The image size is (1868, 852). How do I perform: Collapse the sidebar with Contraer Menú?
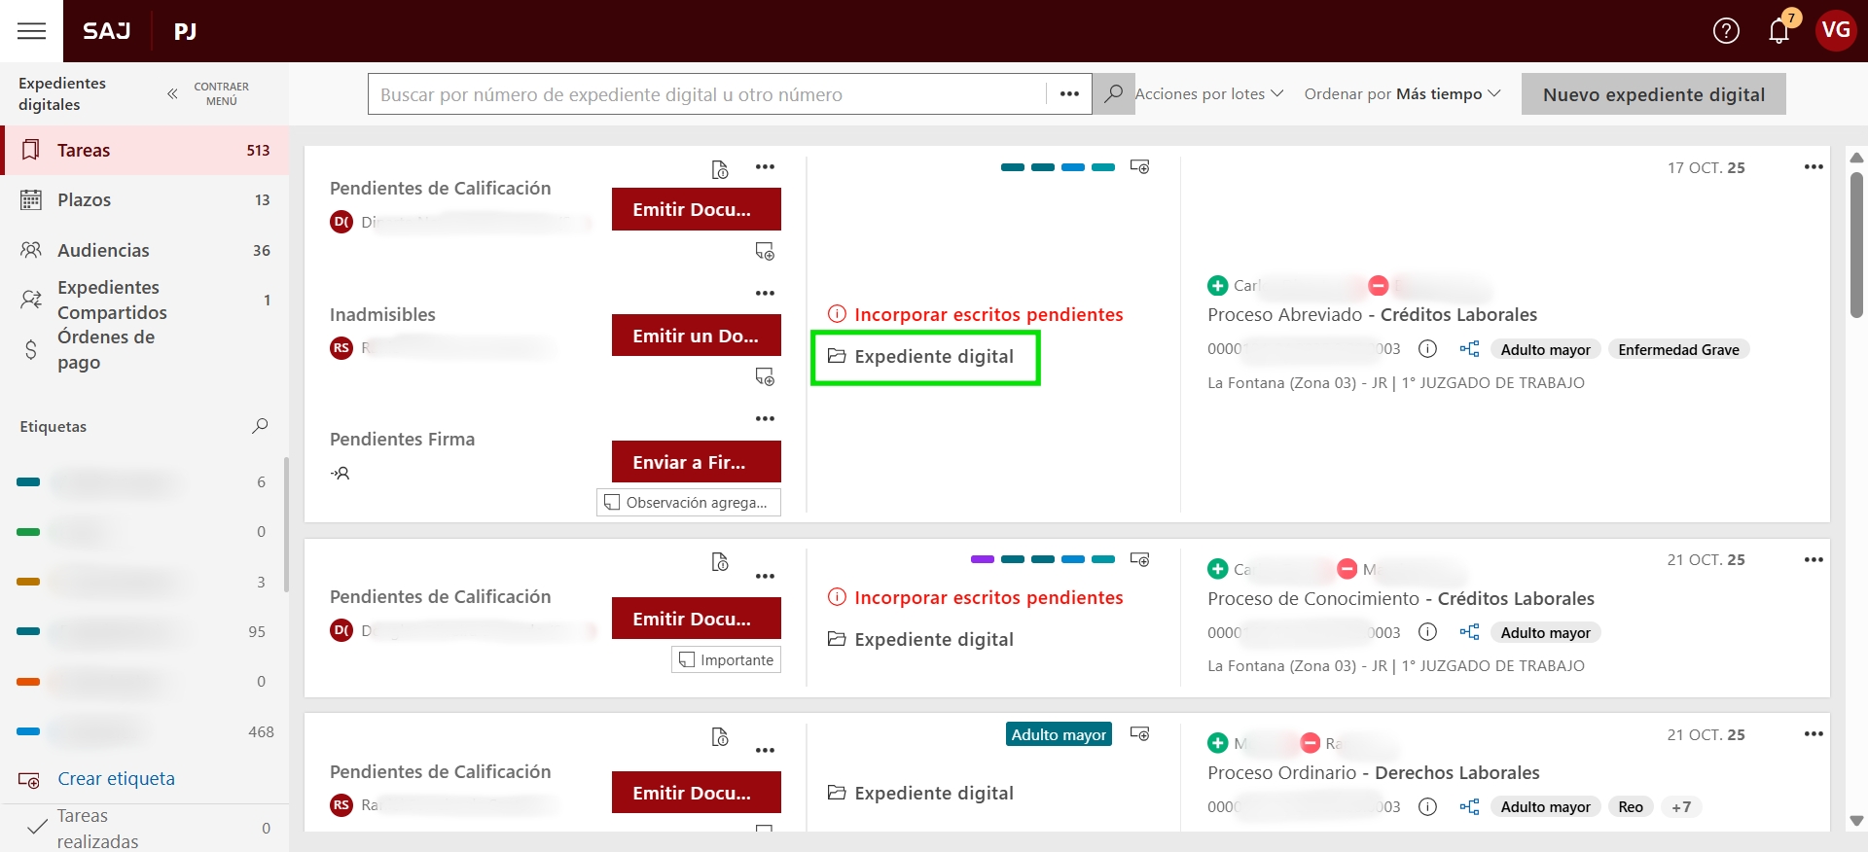(206, 93)
